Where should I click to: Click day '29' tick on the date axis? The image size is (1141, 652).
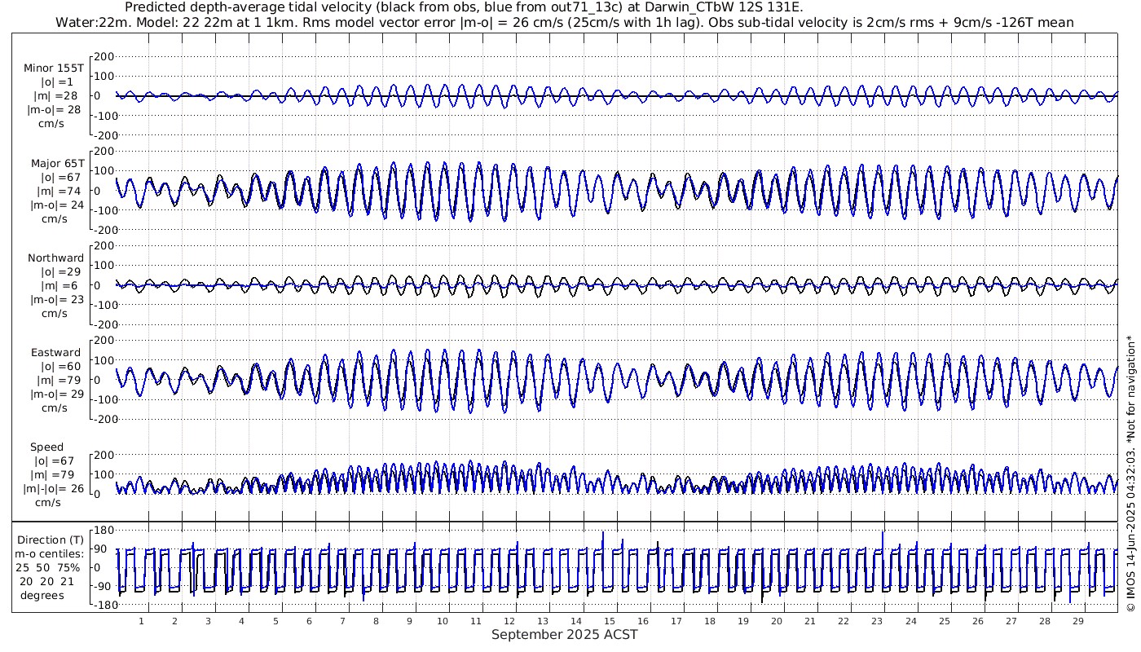1077,621
